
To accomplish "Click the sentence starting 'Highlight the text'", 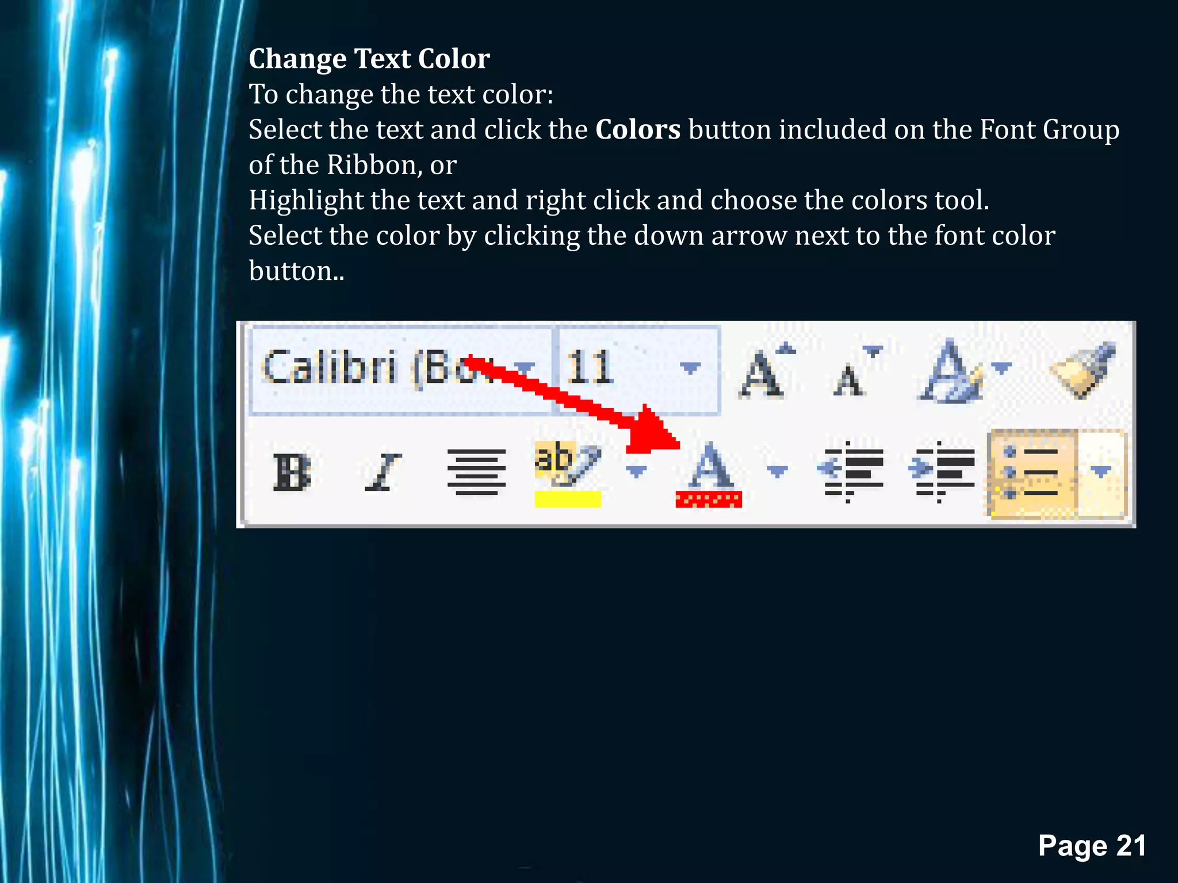I will [x=619, y=201].
